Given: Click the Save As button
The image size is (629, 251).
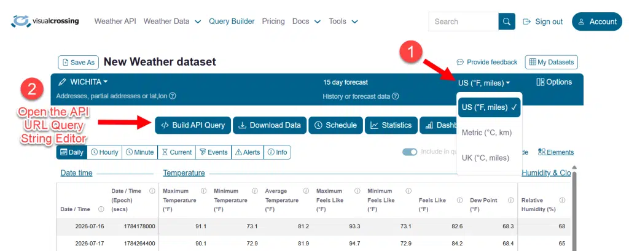Looking at the screenshot, I should [78, 63].
